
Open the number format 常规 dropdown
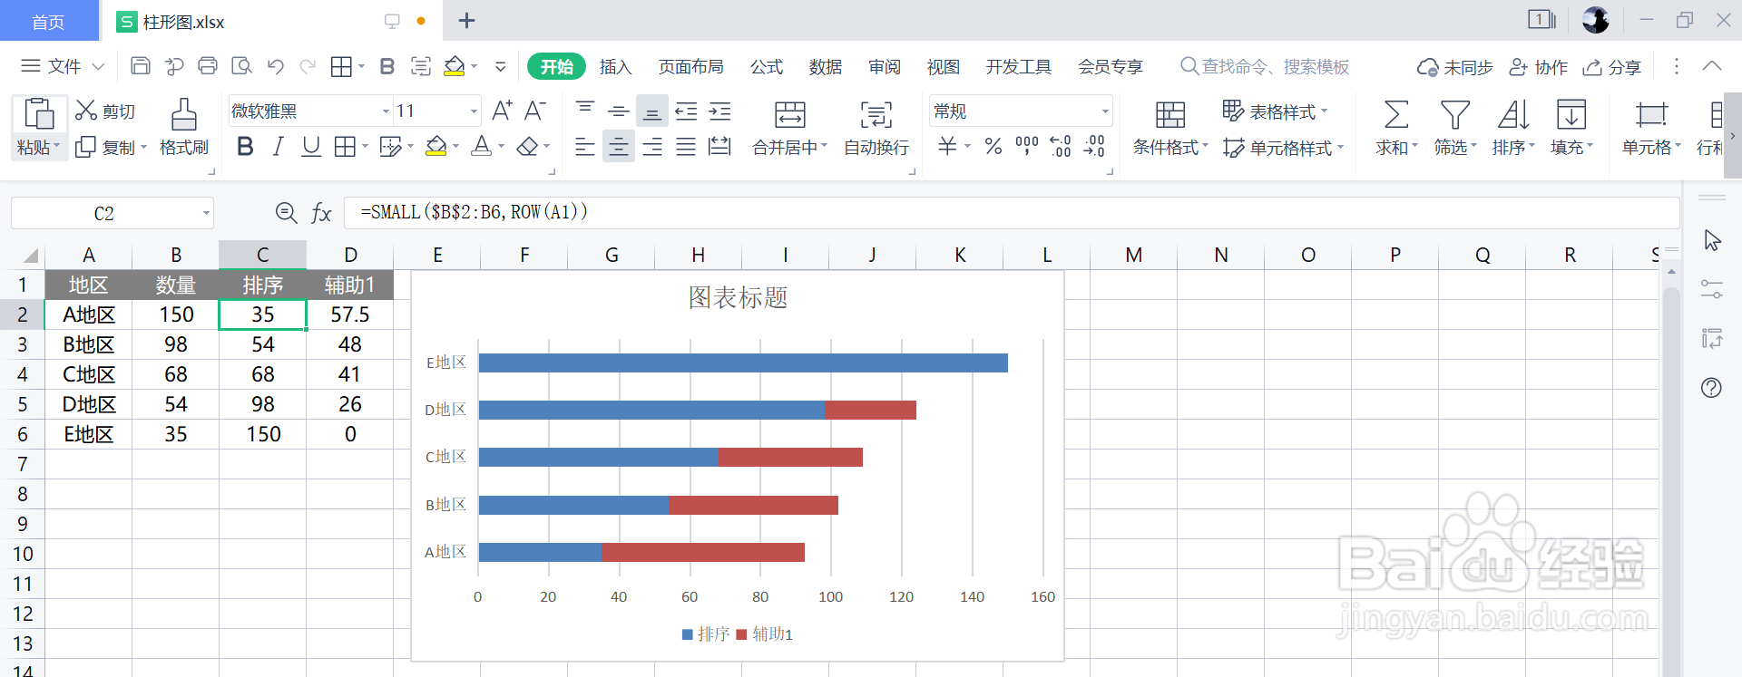pos(1105,111)
